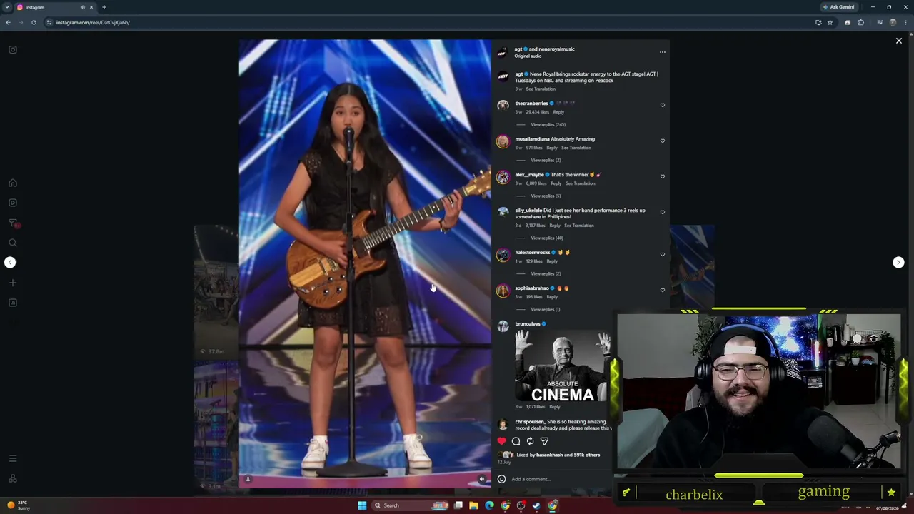
Task: Like musallamdiana comment heart
Action: point(663,141)
